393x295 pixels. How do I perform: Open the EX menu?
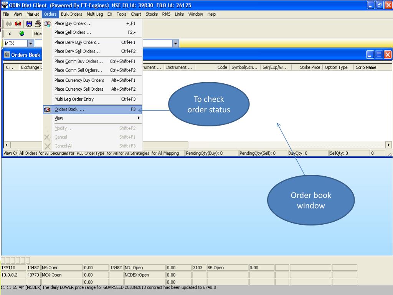pyautogui.click(x=110, y=14)
